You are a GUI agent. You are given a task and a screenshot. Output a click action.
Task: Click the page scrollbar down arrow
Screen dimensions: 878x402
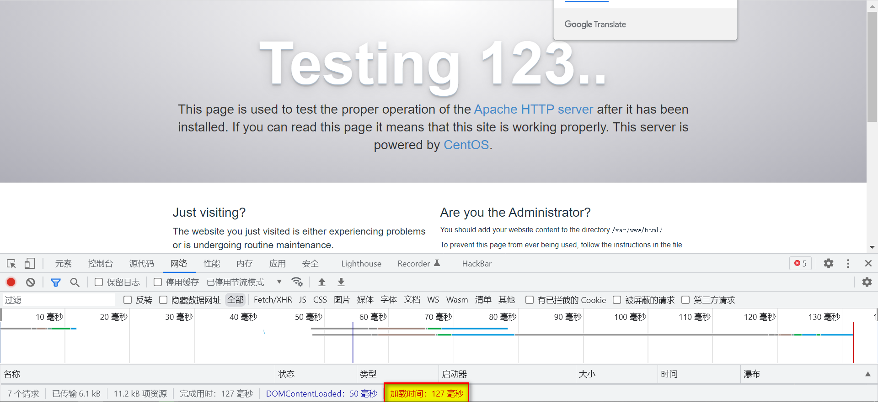pyautogui.click(x=872, y=247)
